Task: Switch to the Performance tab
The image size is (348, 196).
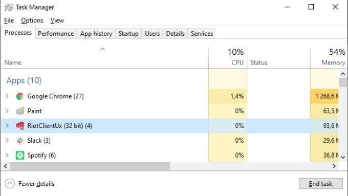Action: 56,33
